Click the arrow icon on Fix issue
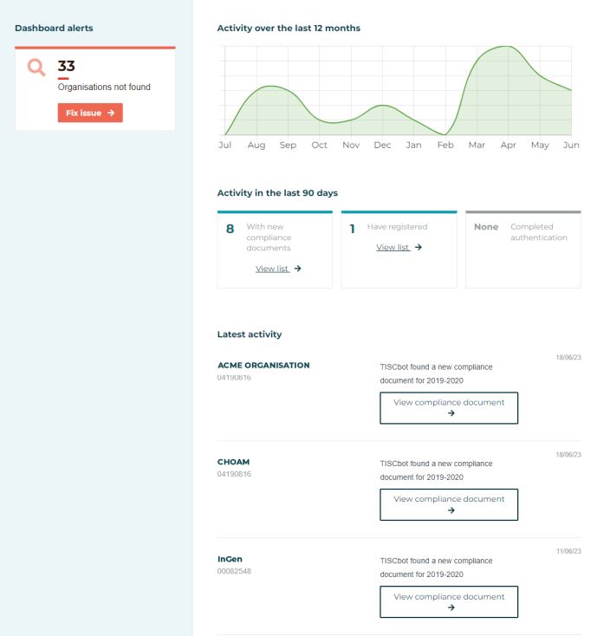This screenshot has width=597, height=636. click(x=110, y=113)
